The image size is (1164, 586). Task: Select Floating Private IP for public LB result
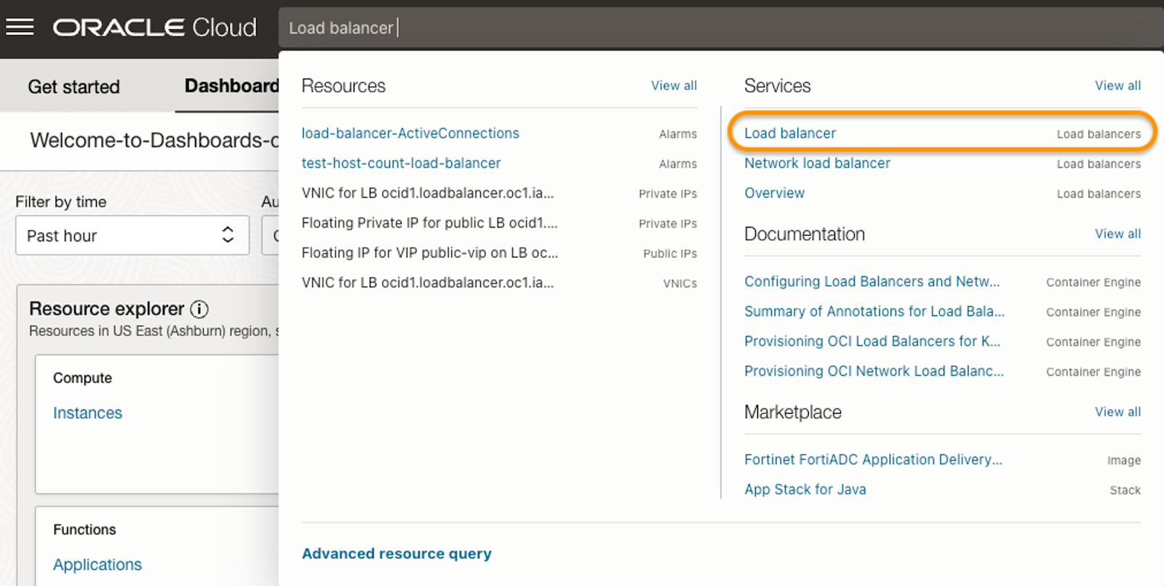(x=429, y=223)
